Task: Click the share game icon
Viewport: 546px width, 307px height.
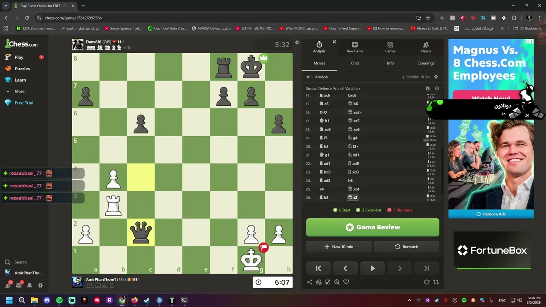Action: (x=310, y=282)
